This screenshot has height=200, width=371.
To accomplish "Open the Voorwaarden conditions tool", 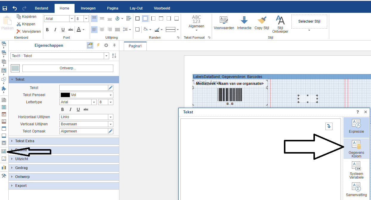I will coord(224,23).
